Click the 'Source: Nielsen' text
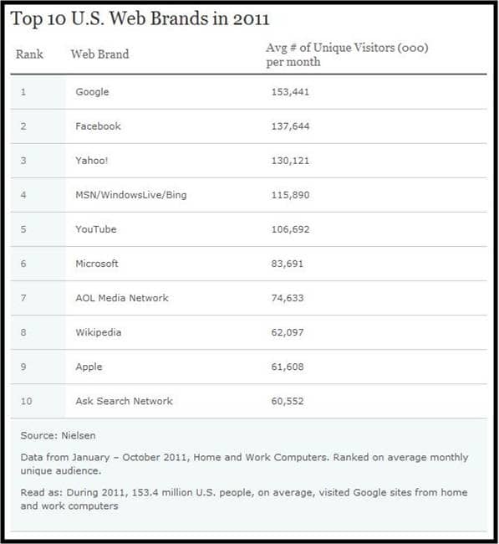The width and height of the screenshot is (499, 544). click(58, 435)
